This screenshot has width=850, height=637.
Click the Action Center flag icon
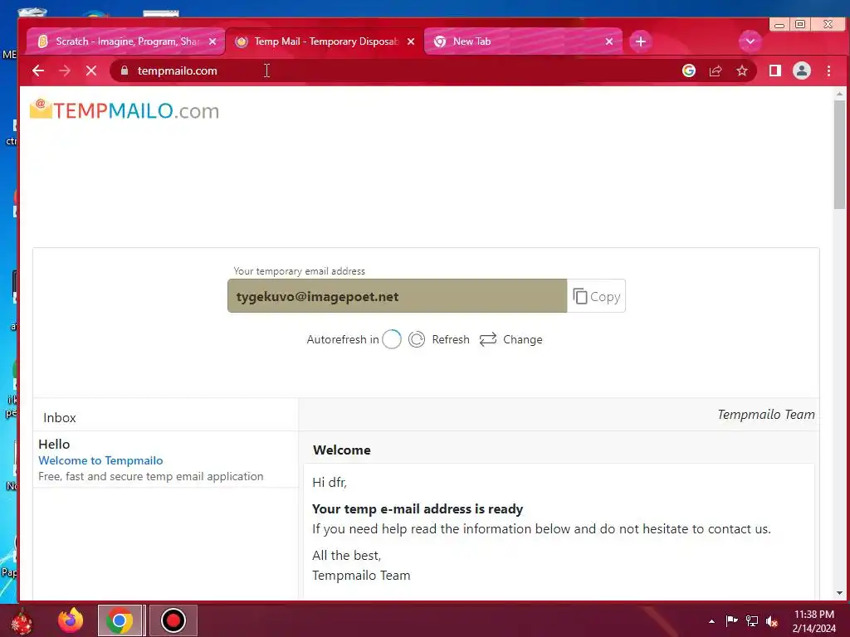coord(731,620)
